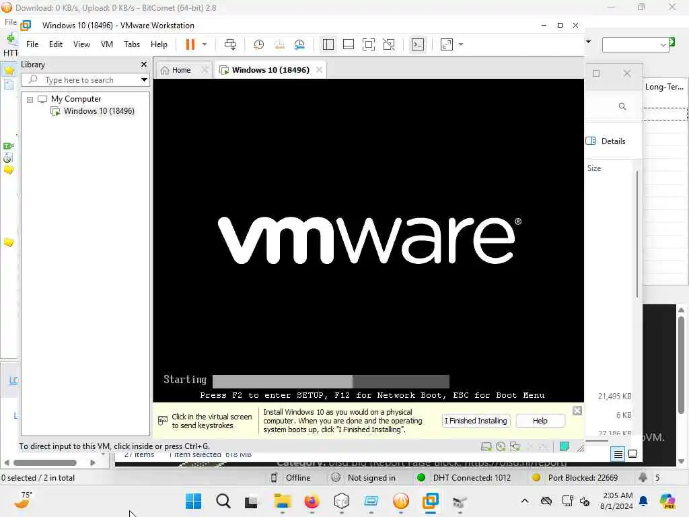Image resolution: width=689 pixels, height=517 pixels.
Task: Click the right panel vertical scrollbar thumb
Action: point(681,365)
